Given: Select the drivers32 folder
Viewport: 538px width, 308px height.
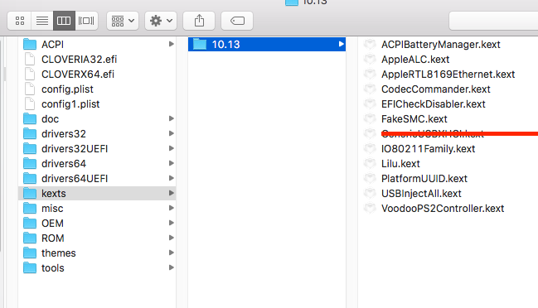Looking at the screenshot, I should (97, 133).
